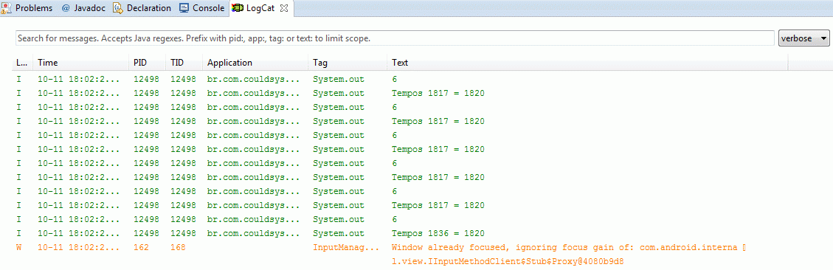Click the Application column header
This screenshot has width=833, height=270.
tap(255, 63)
